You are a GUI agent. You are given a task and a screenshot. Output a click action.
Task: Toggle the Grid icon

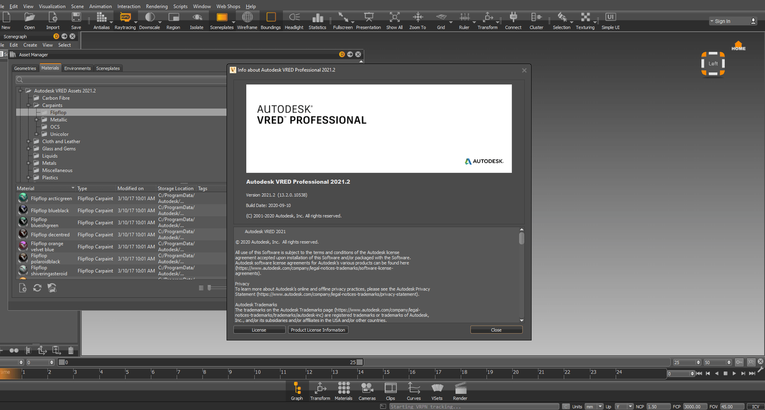(441, 20)
